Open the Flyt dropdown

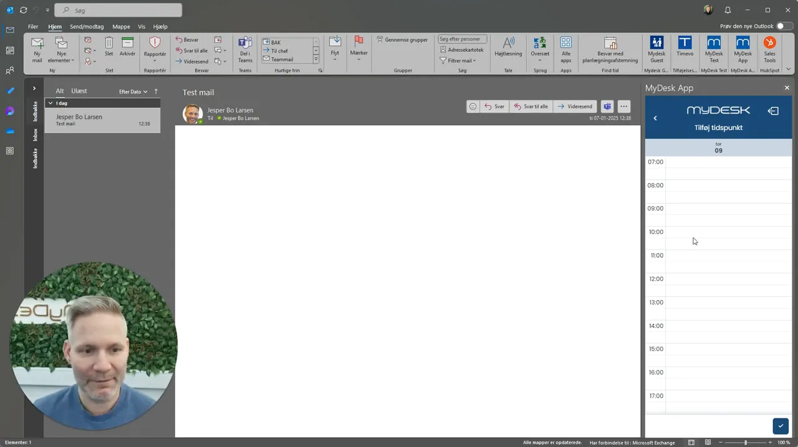coord(335,50)
